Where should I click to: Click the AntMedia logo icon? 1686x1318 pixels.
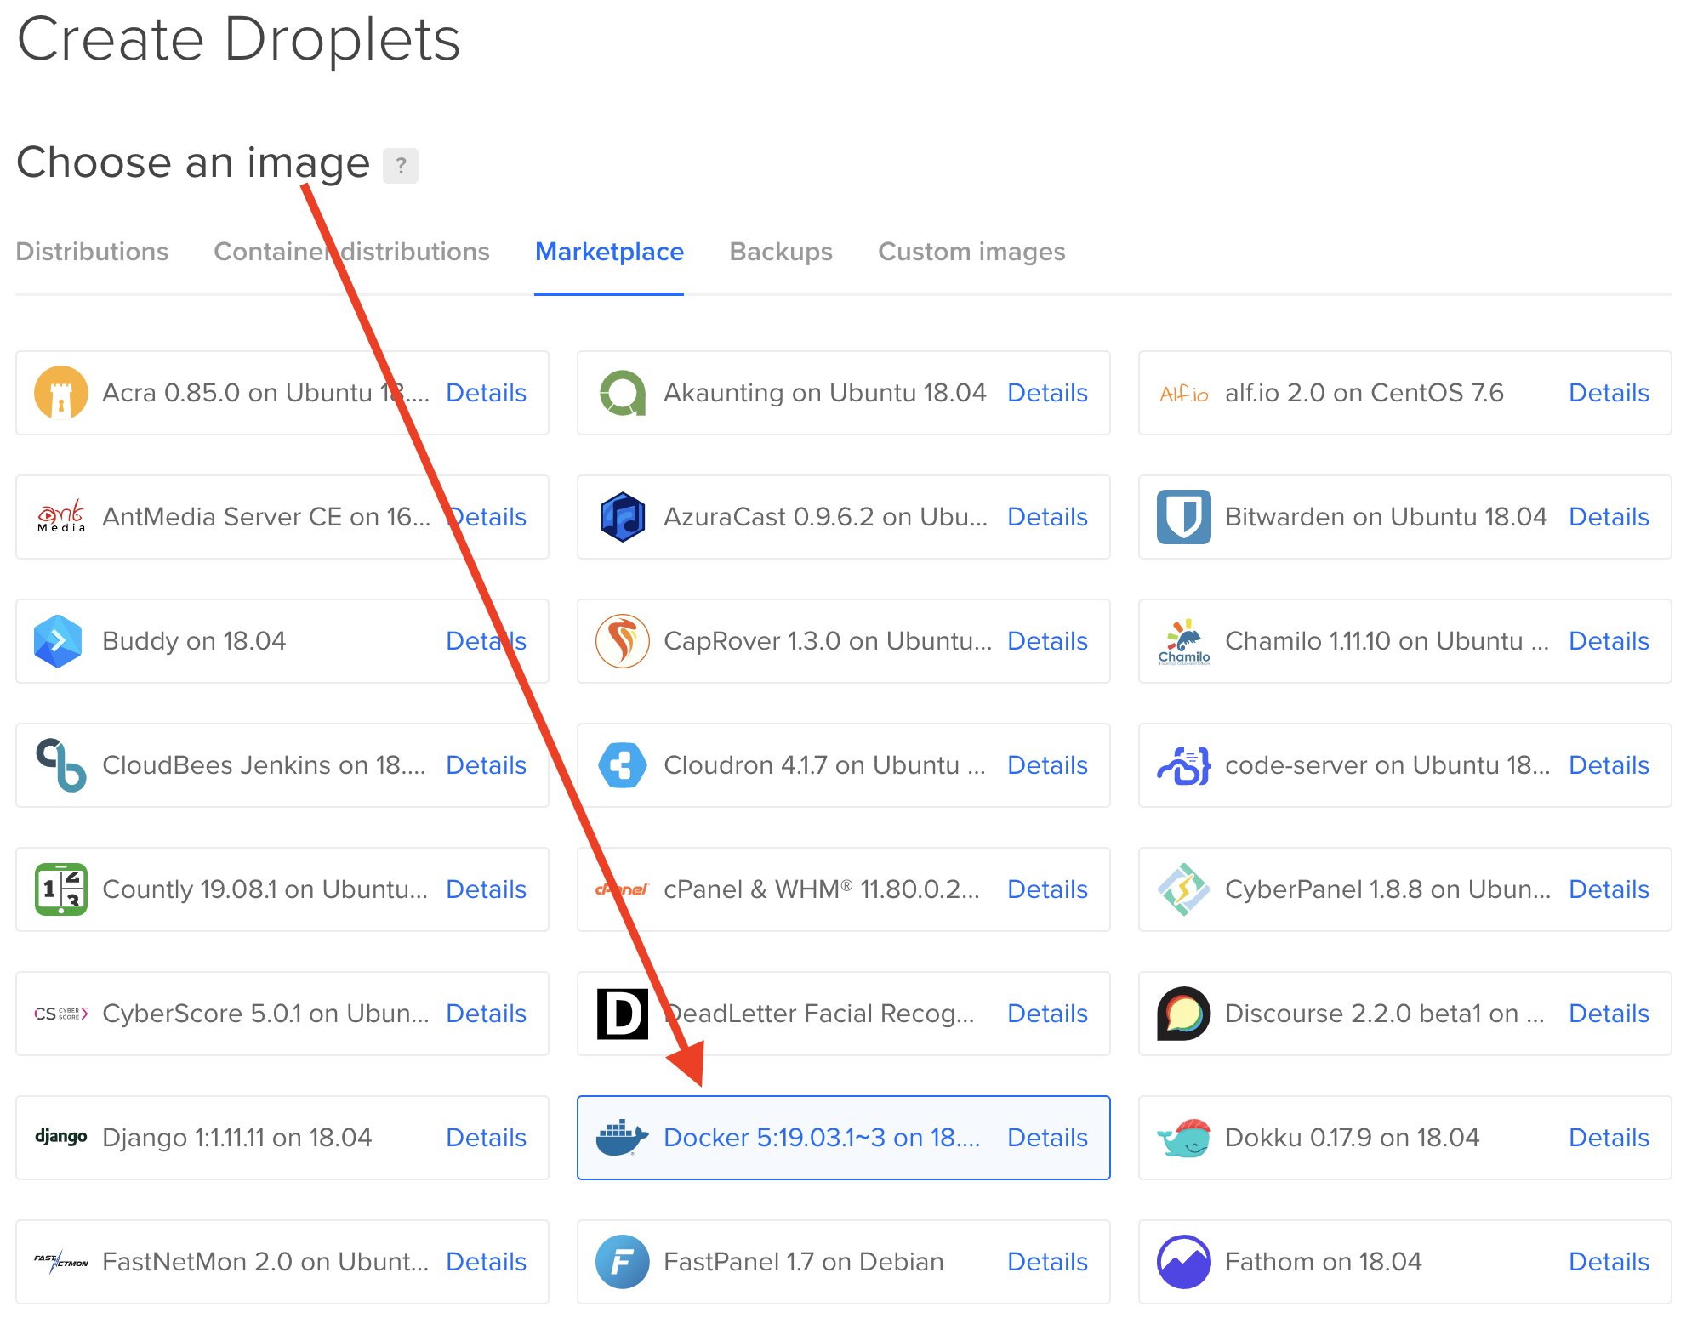[x=61, y=516]
